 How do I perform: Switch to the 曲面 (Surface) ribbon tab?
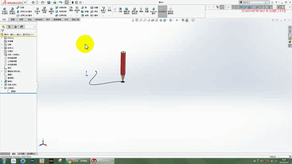[21, 20]
